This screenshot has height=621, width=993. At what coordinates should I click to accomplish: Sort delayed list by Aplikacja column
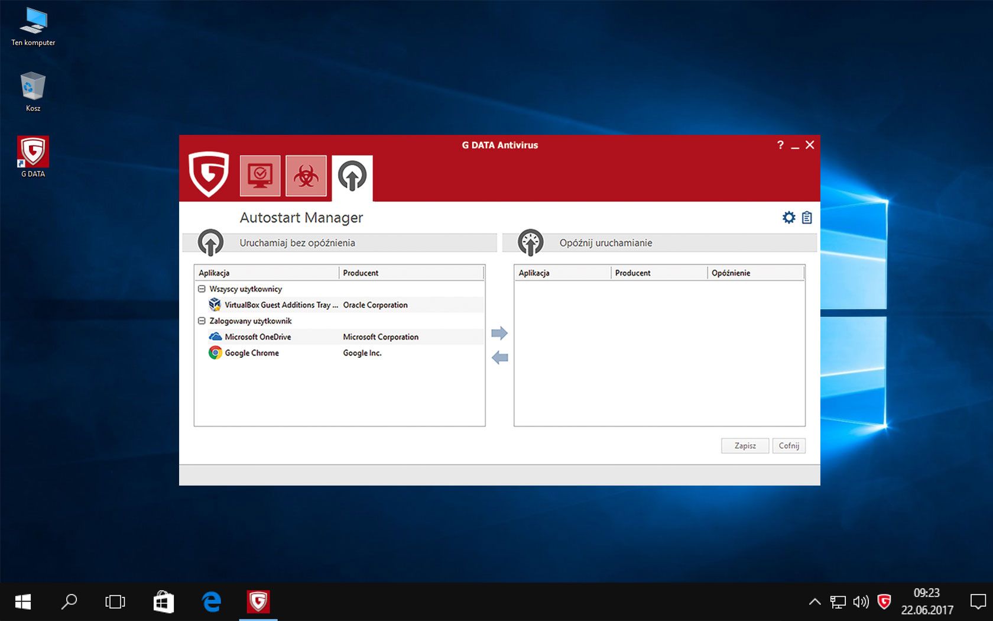click(563, 273)
